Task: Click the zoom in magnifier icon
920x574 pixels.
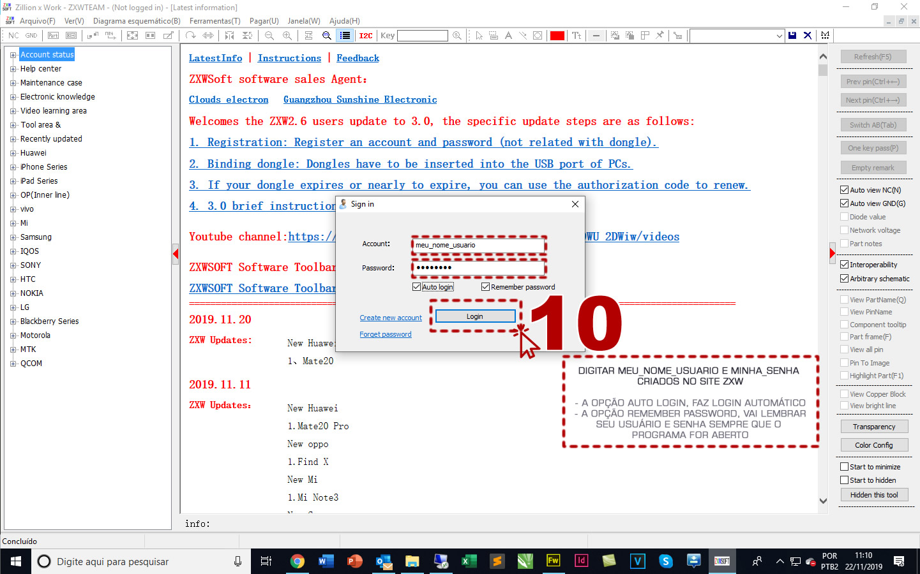Action: (287, 36)
